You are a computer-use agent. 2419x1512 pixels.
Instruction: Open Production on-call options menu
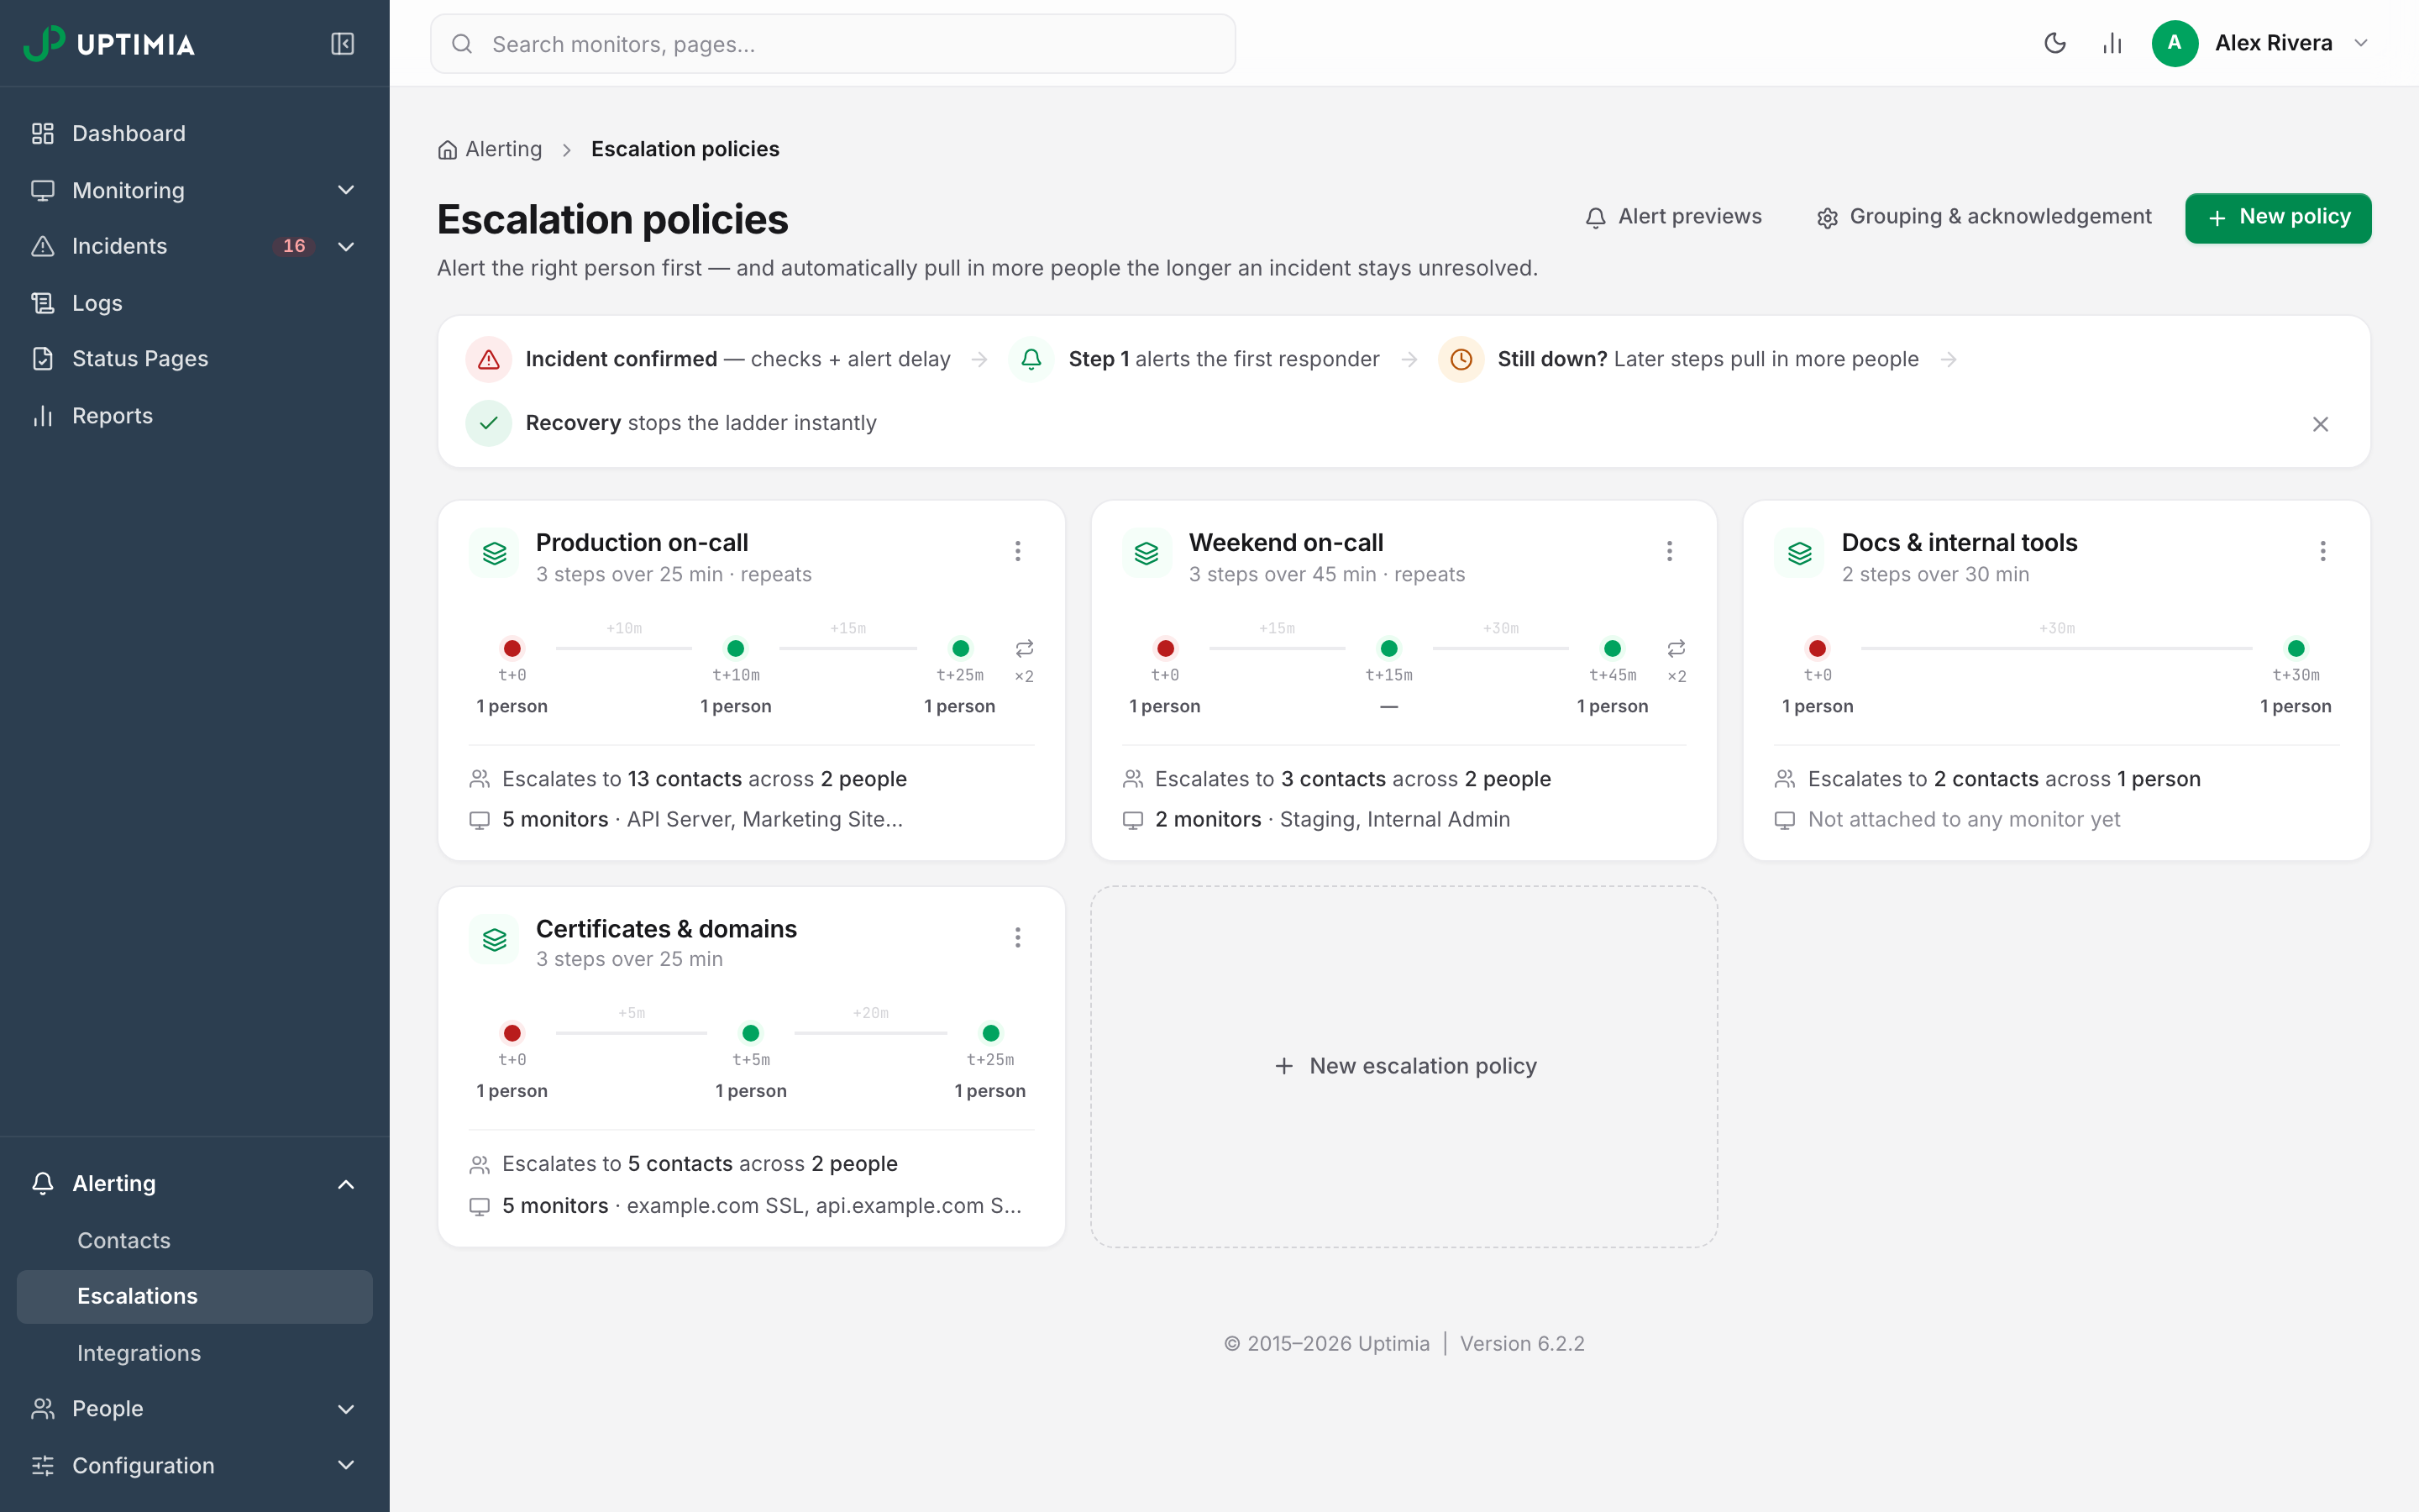pyautogui.click(x=1018, y=551)
